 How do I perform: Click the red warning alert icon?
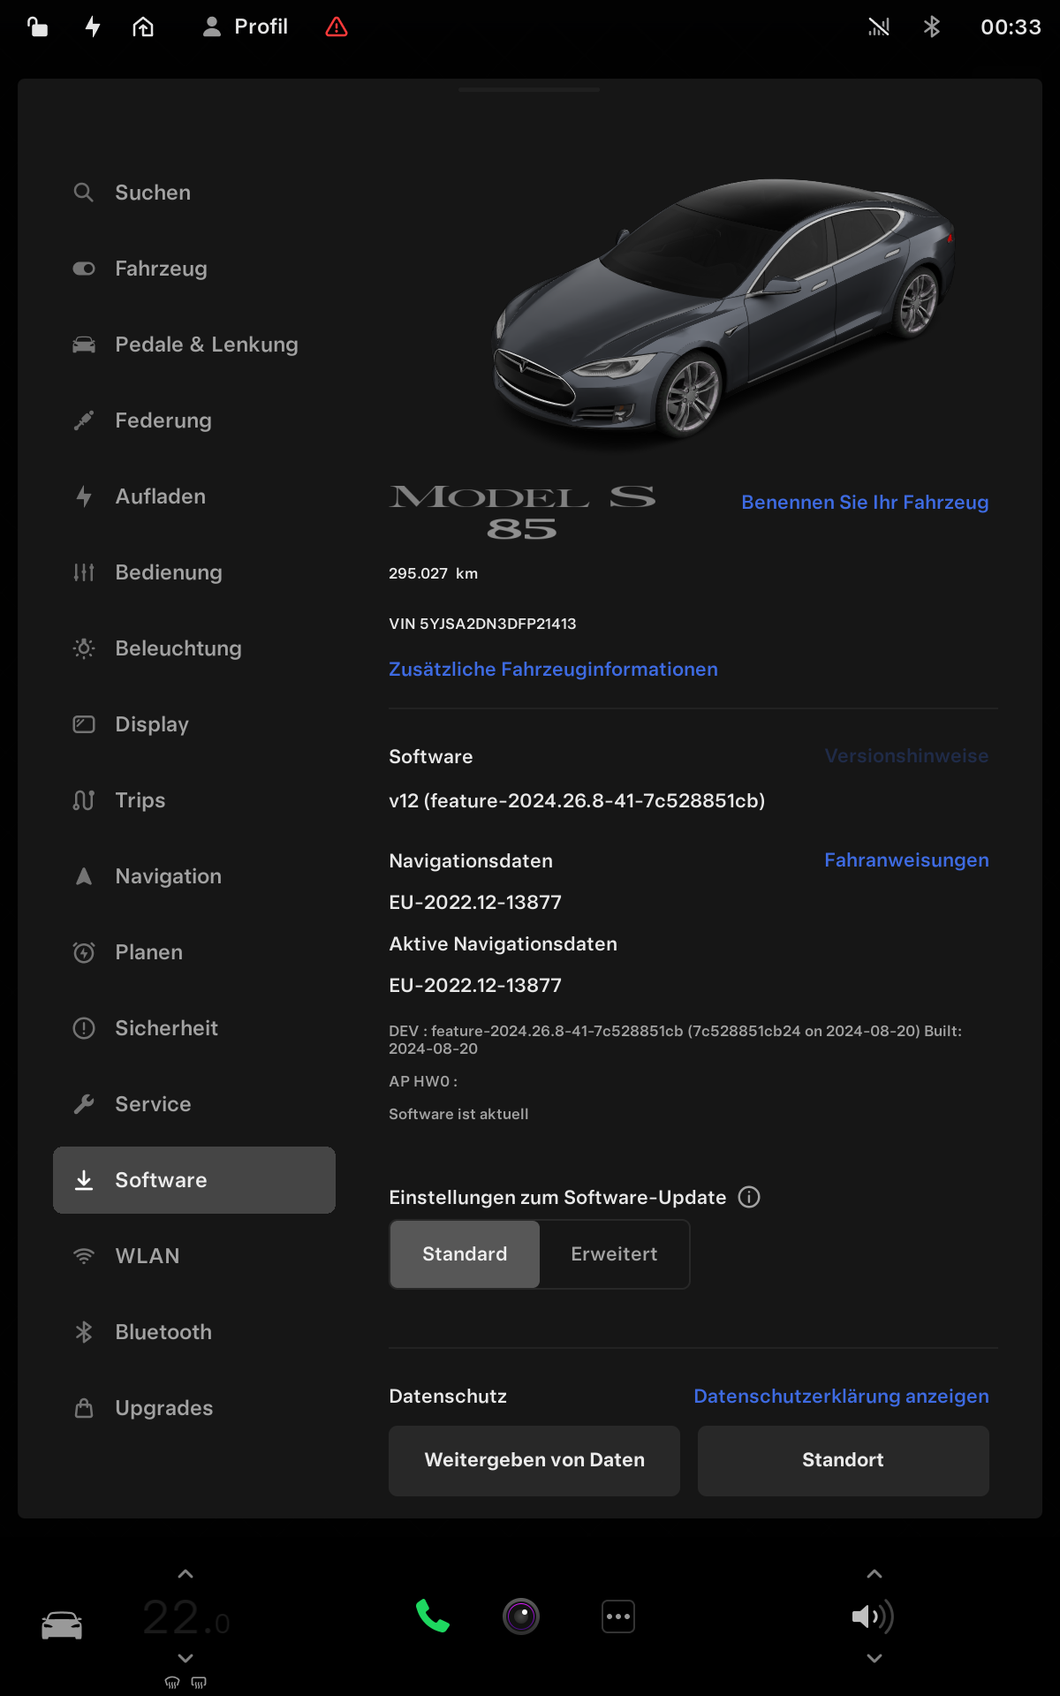tap(337, 27)
